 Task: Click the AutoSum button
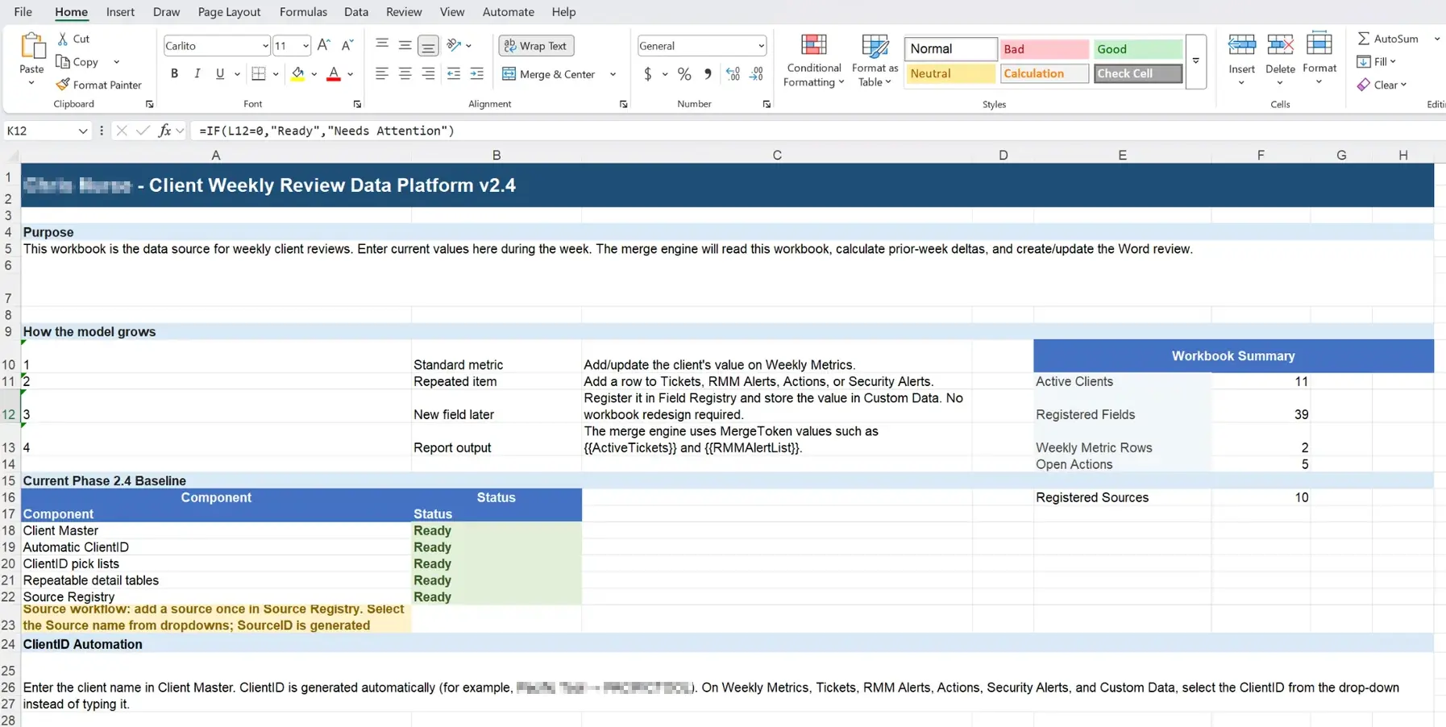click(x=1388, y=39)
